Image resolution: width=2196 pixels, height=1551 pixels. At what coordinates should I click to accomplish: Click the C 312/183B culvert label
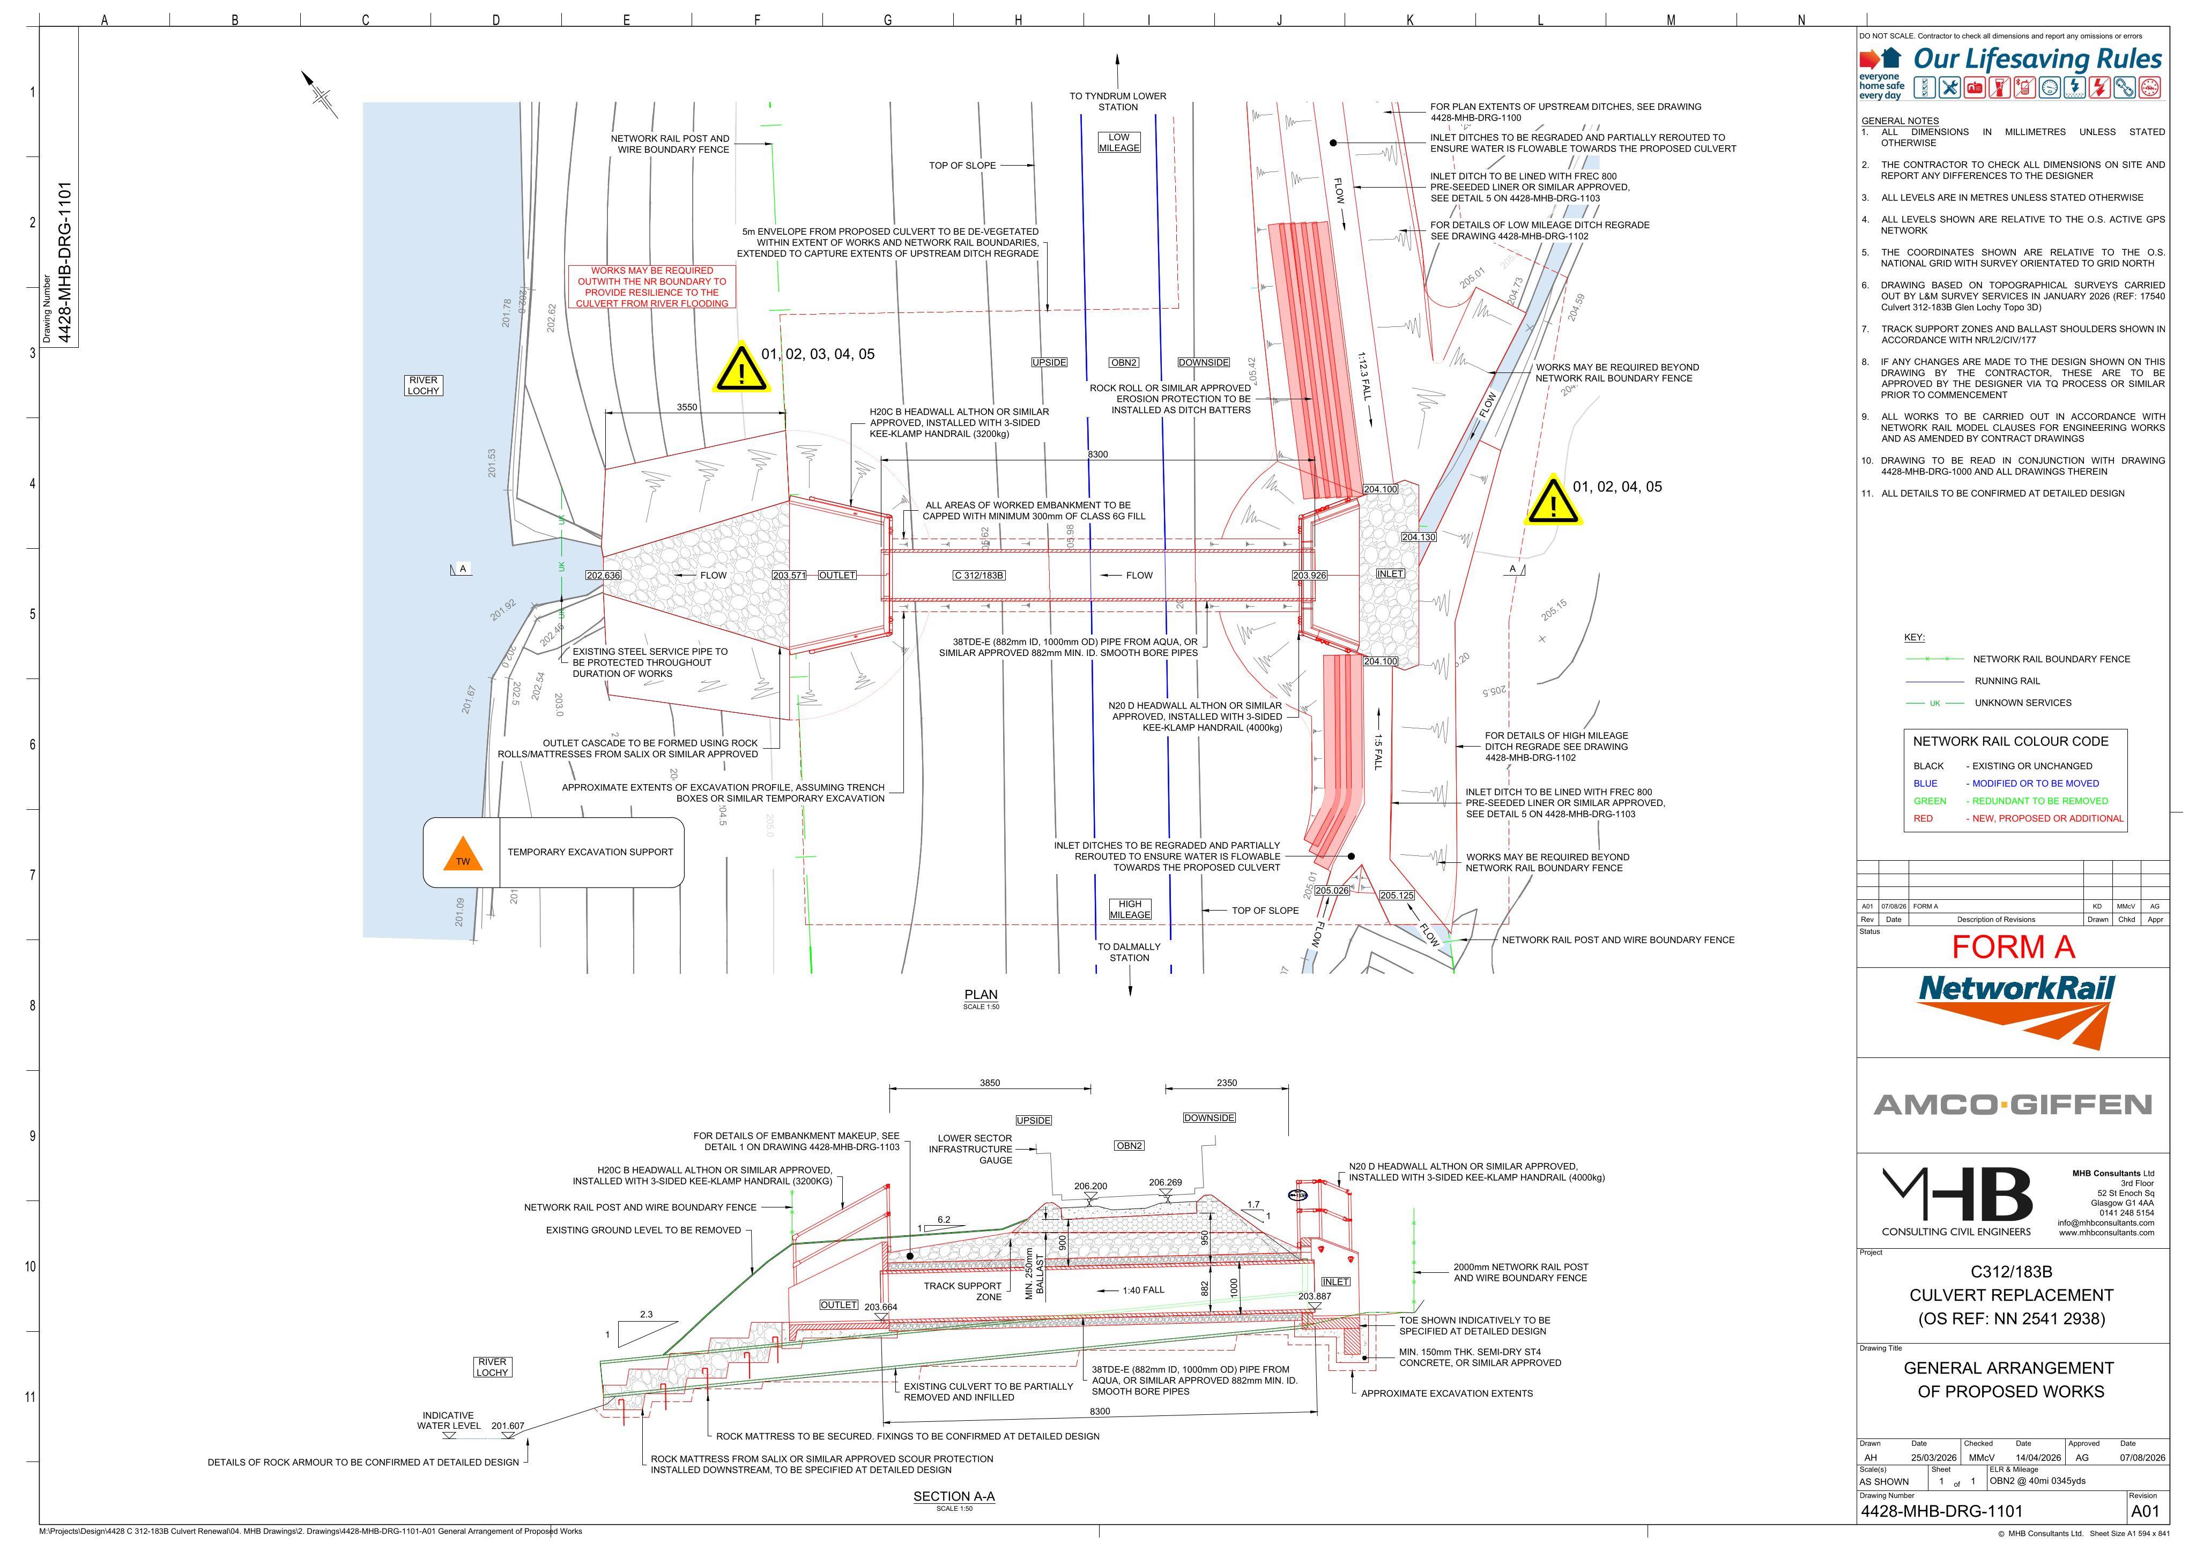coord(978,576)
